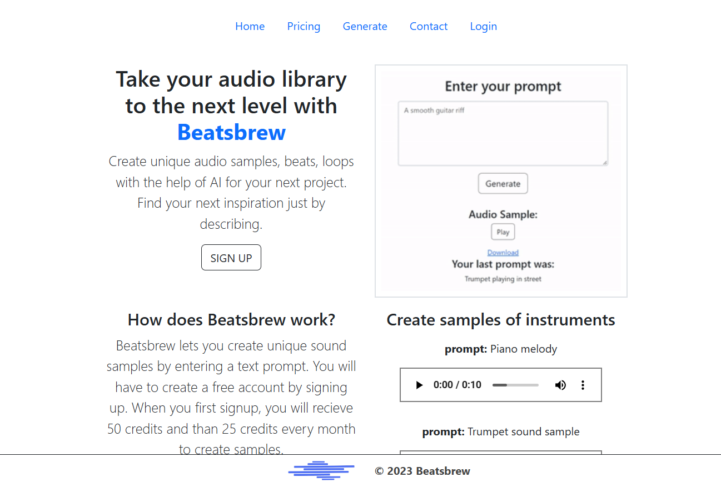
Task: Click the blue Beatsbrew headline text
Action: tap(231, 133)
